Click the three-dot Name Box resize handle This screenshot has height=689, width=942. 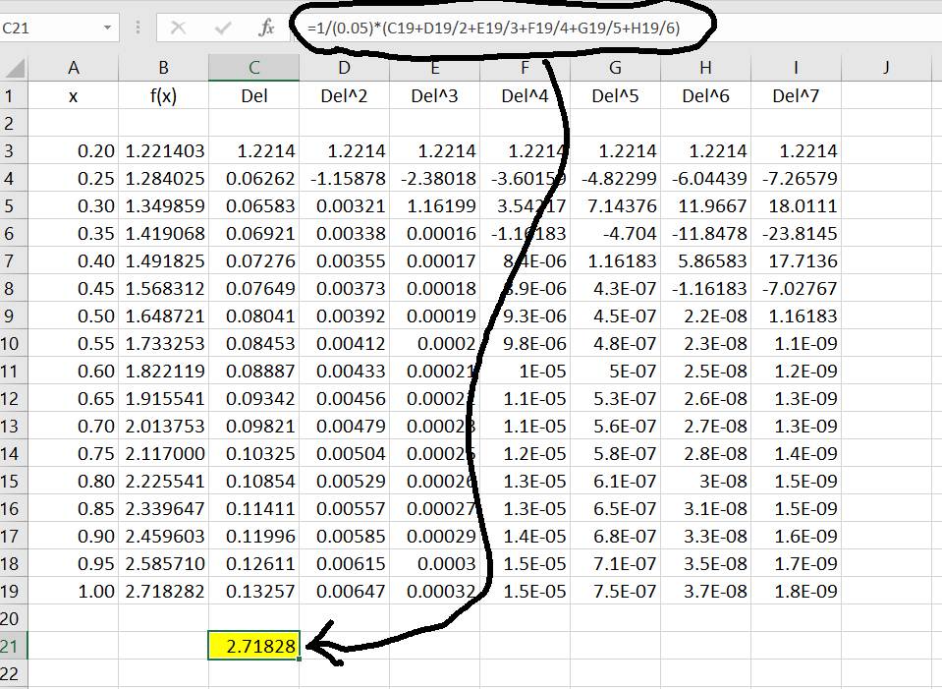(x=138, y=29)
